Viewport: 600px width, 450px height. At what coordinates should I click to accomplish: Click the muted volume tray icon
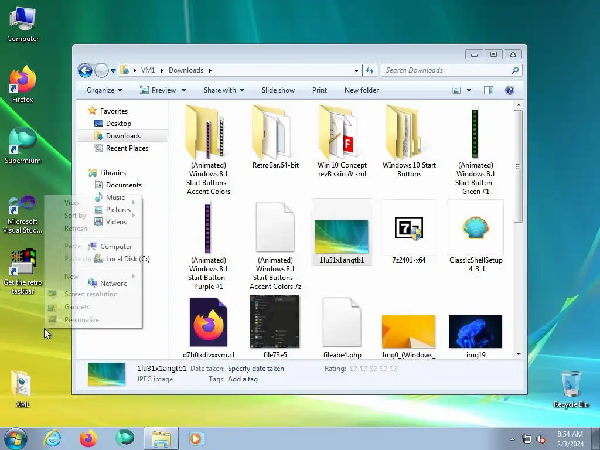541,439
